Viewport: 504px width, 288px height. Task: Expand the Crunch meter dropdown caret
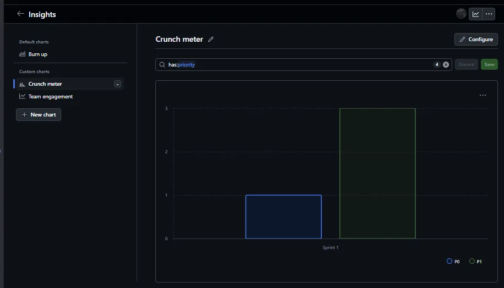click(x=117, y=84)
